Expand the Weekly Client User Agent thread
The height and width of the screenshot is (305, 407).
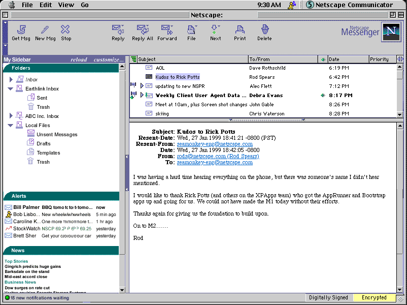point(142,95)
